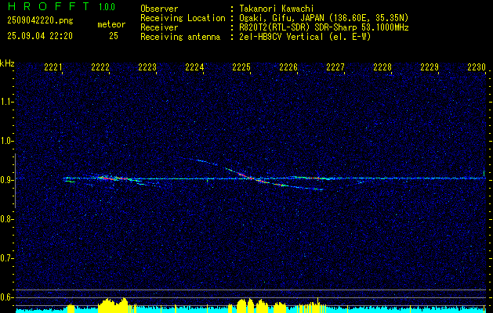Click the 2226 time marker
This screenshot has height=313, width=493.
tap(288, 67)
